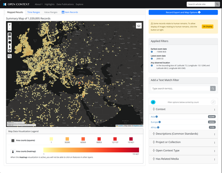
Task: Open the Explore menu item
Action: click(79, 4)
